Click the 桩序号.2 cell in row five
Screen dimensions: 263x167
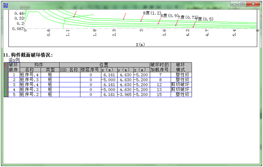(30, 95)
